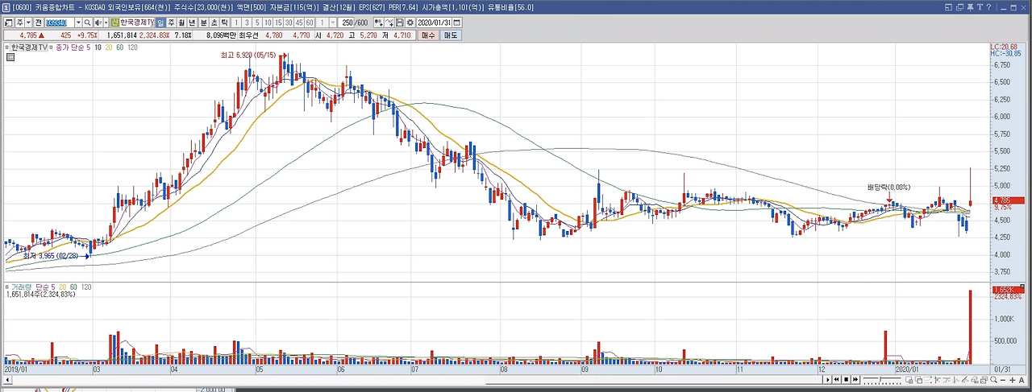
Task: Click the 4,785 current price tag on axis
Action: [1008, 200]
